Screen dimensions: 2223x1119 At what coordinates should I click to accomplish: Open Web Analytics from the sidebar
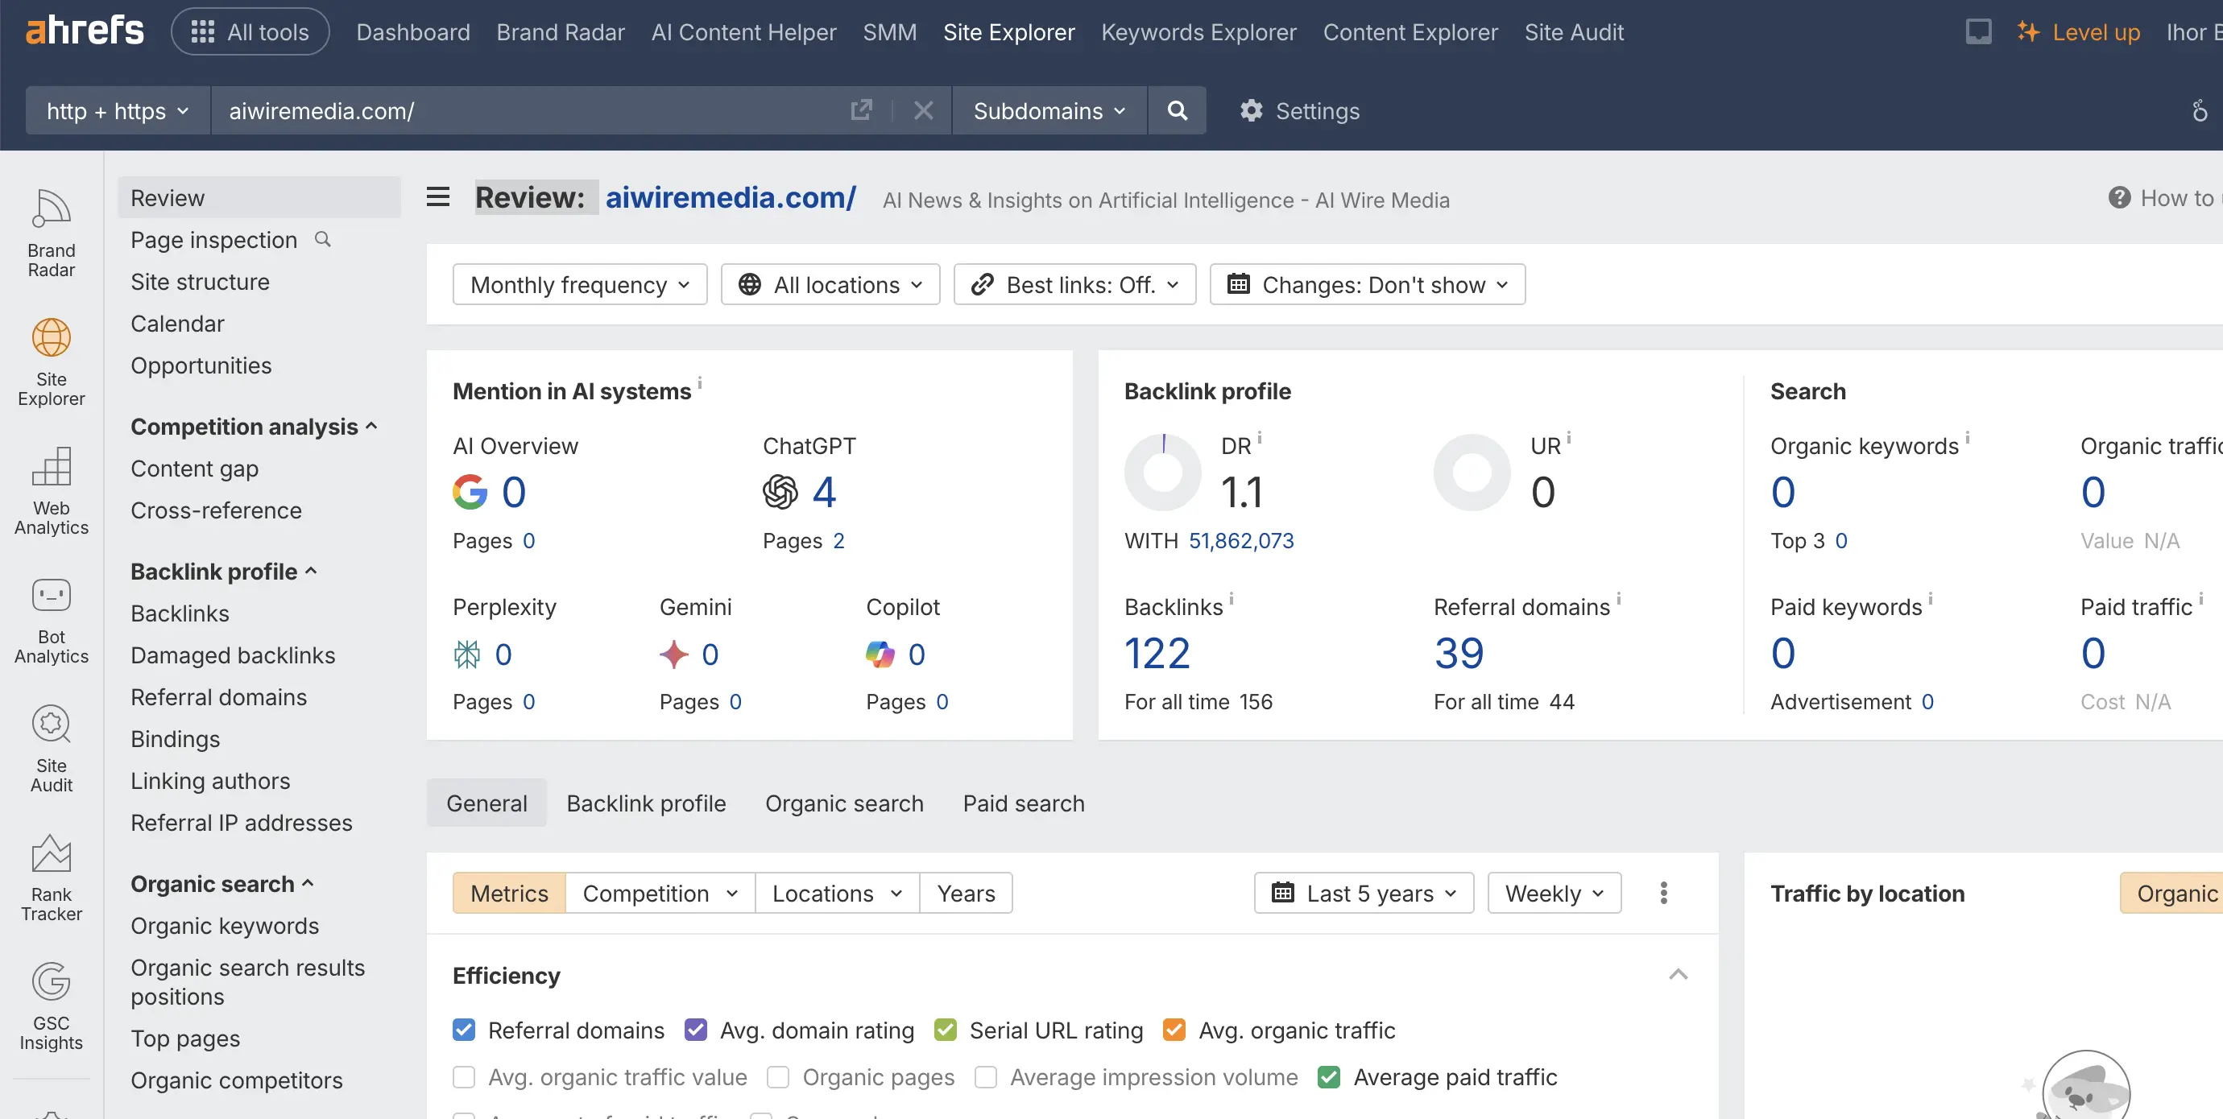click(x=51, y=469)
